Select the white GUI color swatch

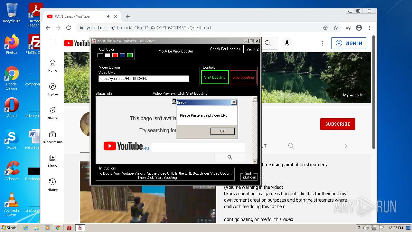[108, 55]
